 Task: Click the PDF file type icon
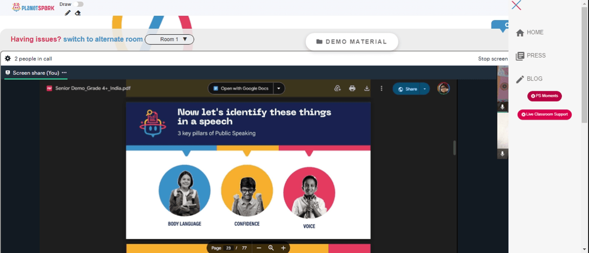[49, 89]
